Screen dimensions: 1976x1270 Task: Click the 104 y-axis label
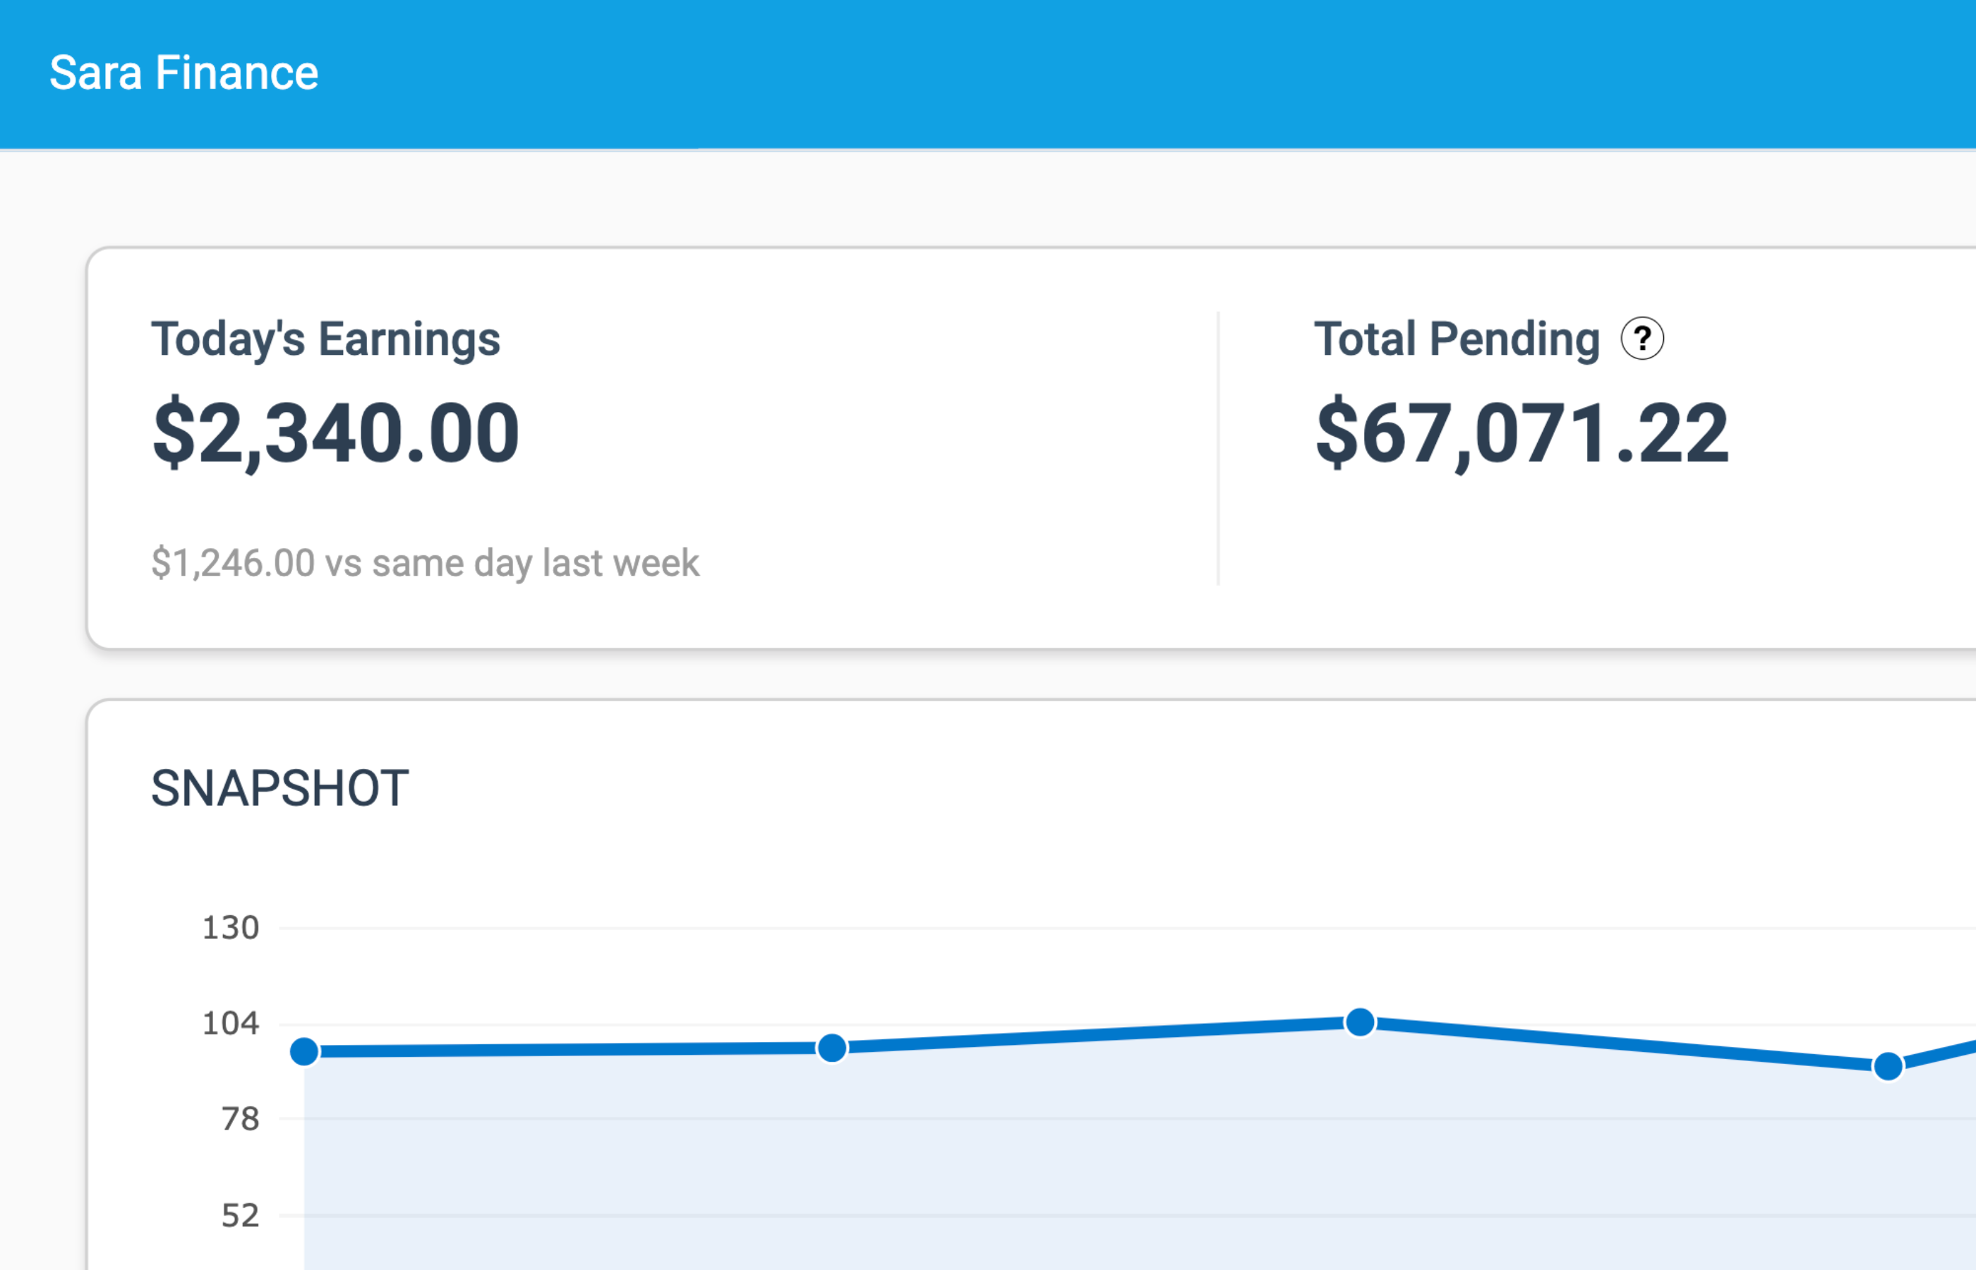[x=231, y=1024]
